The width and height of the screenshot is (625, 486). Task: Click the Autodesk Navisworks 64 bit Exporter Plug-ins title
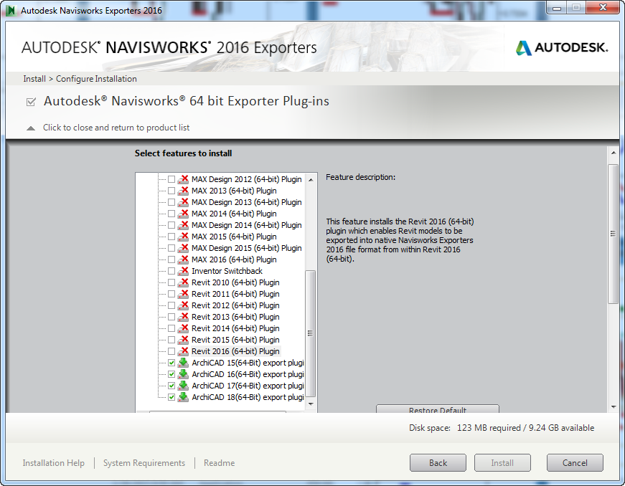click(x=187, y=101)
